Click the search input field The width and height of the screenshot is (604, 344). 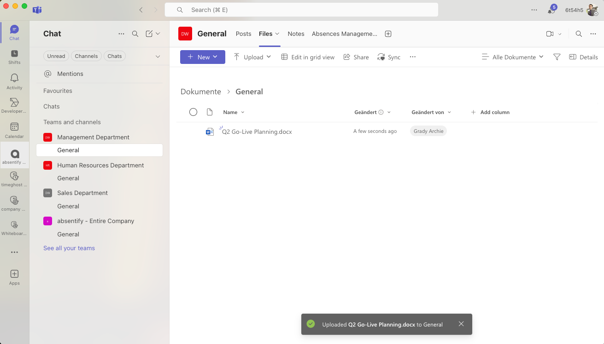point(301,10)
